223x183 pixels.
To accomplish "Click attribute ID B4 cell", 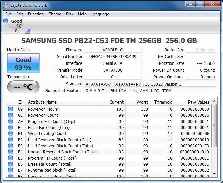I will pyautogui.click(x=20, y=152).
